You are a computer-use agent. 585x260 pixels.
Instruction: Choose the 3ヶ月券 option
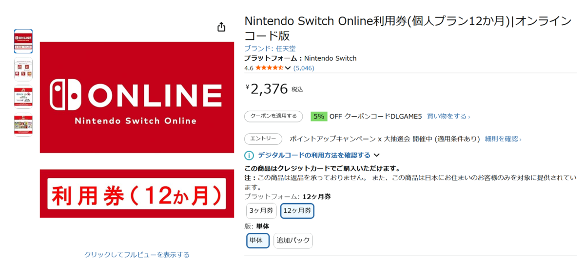point(261,210)
